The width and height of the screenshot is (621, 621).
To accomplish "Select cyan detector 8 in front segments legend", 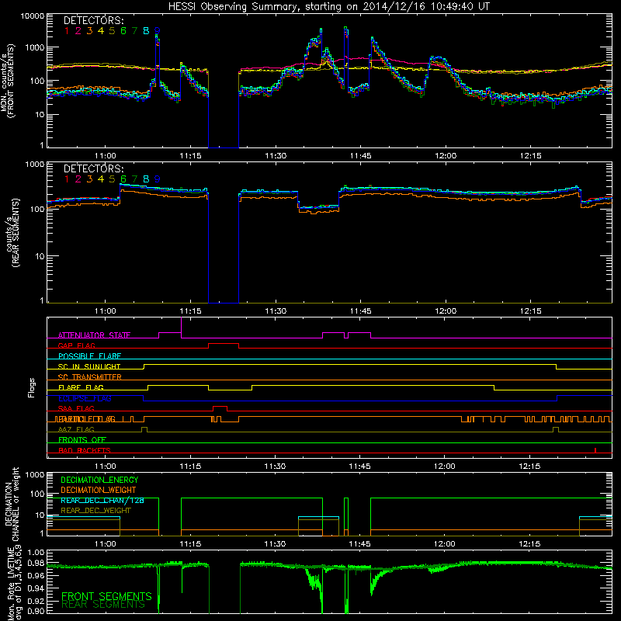I will [x=146, y=31].
